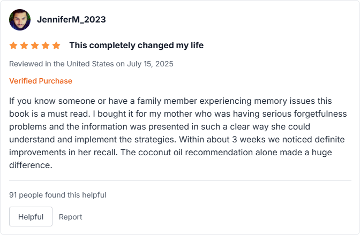Screen dimensions: 360x235
Task: Select the fifth and last rating star
Action: coord(56,46)
